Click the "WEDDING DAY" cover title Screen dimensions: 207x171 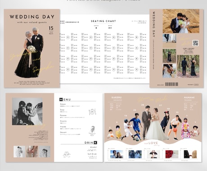point(32,17)
